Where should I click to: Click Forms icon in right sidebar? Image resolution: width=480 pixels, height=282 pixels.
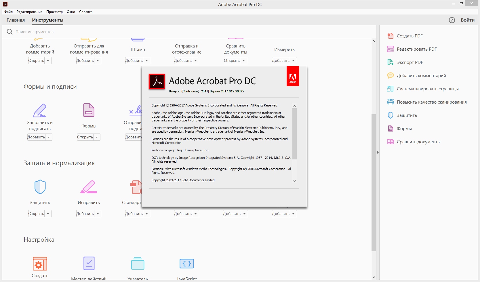[x=391, y=129]
